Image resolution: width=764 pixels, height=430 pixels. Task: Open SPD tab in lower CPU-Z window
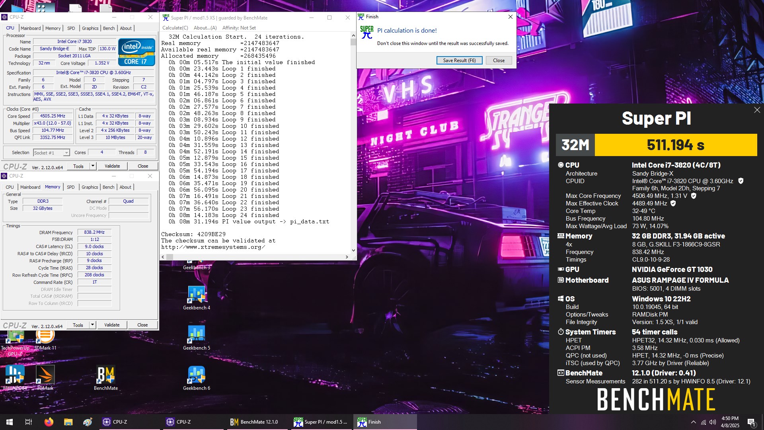pos(71,187)
